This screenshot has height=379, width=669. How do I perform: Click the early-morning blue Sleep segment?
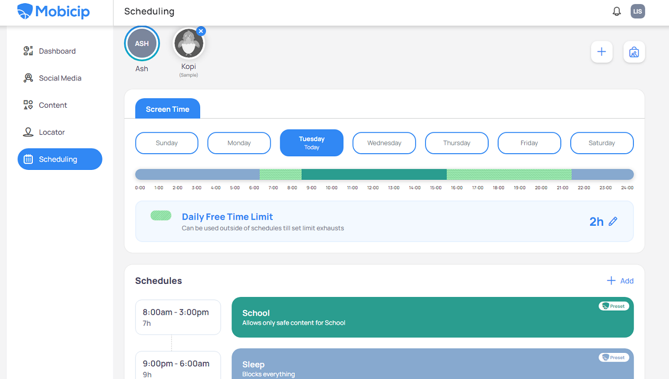tap(198, 174)
